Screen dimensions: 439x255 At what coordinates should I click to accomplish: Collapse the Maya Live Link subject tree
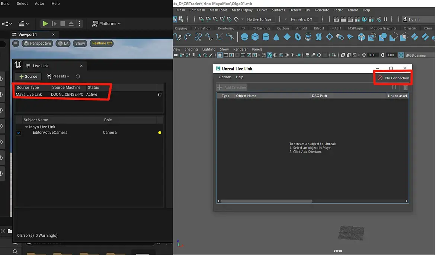tap(26, 127)
